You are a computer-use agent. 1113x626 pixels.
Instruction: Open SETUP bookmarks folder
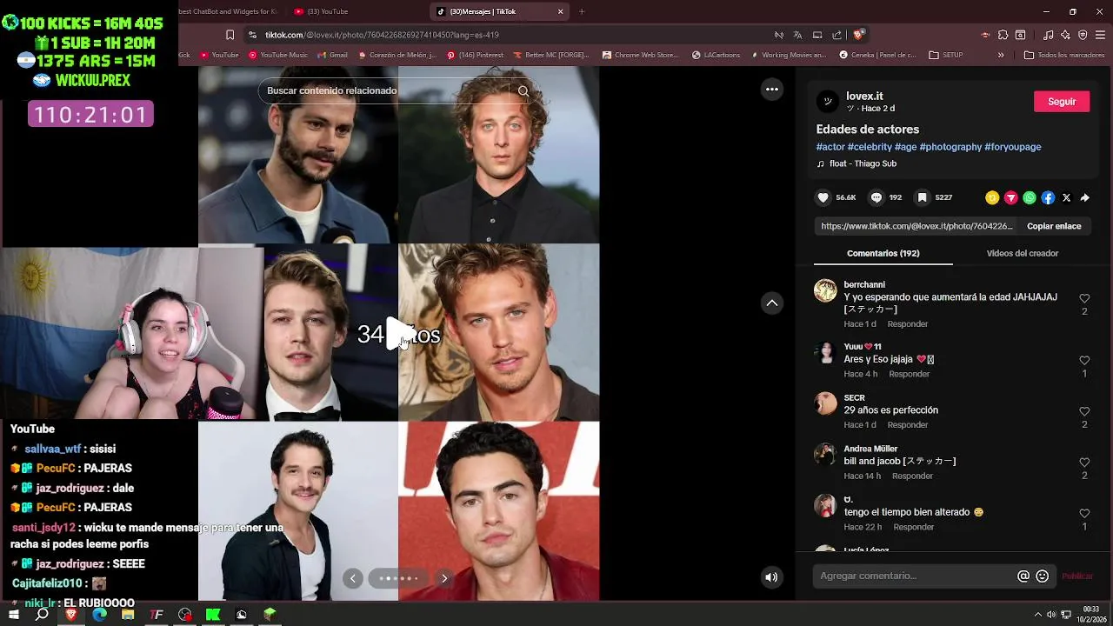[x=946, y=55]
